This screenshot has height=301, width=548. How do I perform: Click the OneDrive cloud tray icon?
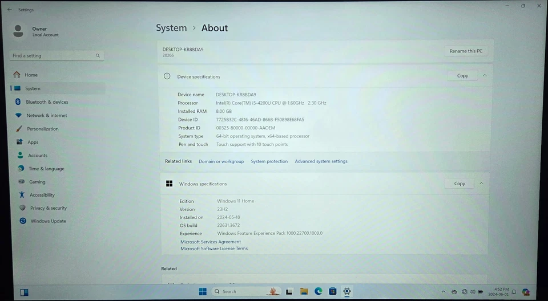454,291
